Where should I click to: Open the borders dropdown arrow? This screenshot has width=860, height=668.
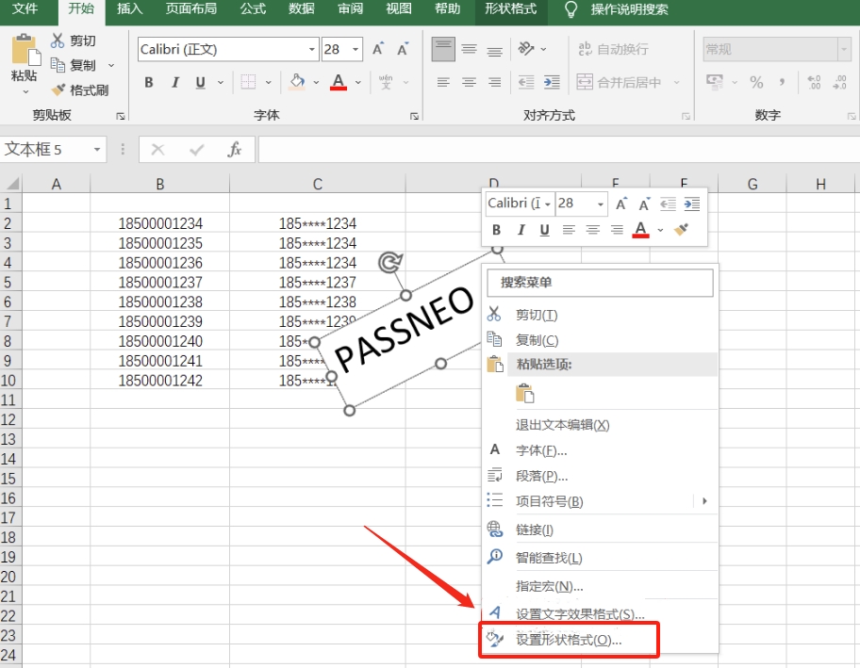pos(268,83)
